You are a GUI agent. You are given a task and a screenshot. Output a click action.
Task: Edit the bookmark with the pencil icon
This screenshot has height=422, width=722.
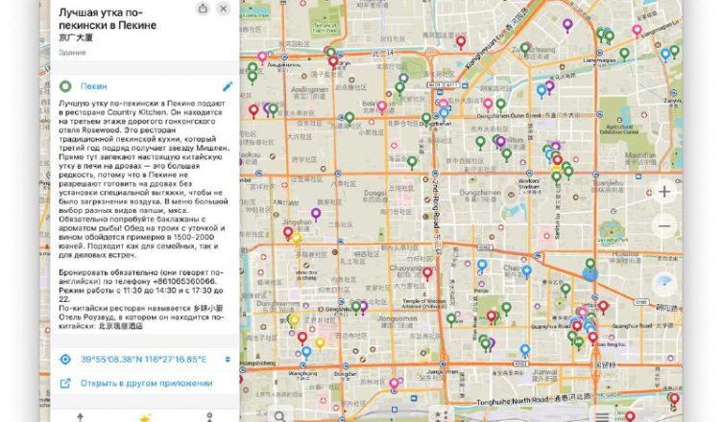pyautogui.click(x=228, y=86)
